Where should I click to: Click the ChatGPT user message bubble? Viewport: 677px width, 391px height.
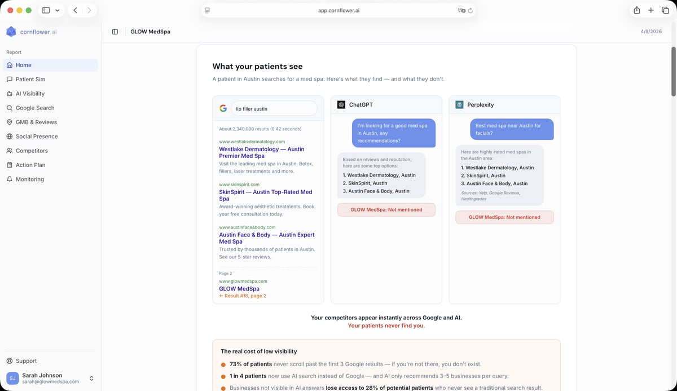394,133
